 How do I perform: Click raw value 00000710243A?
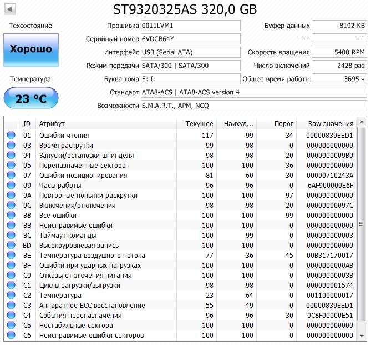[x=329, y=176]
